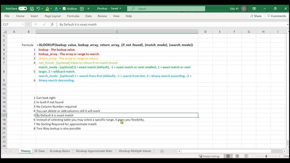The height and width of the screenshot is (163, 290).
Task: Click the Search box in title bar
Action: point(166,9)
